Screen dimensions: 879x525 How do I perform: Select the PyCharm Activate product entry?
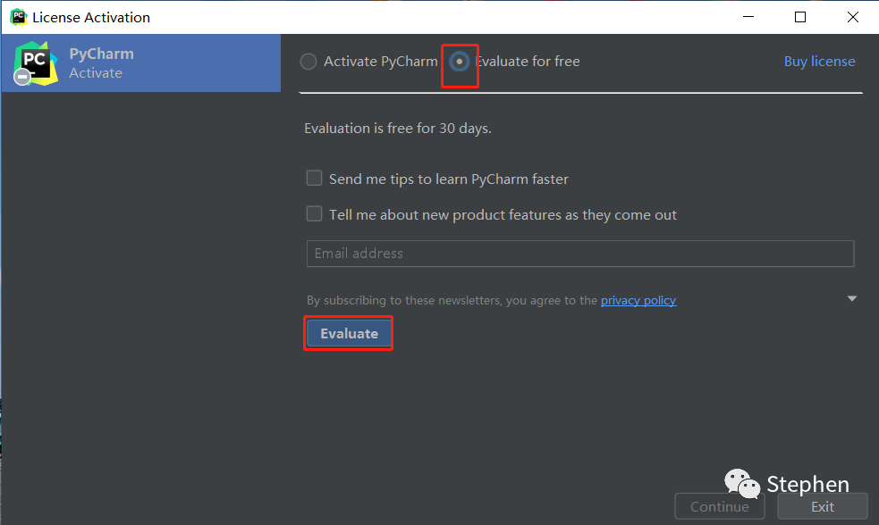141,63
